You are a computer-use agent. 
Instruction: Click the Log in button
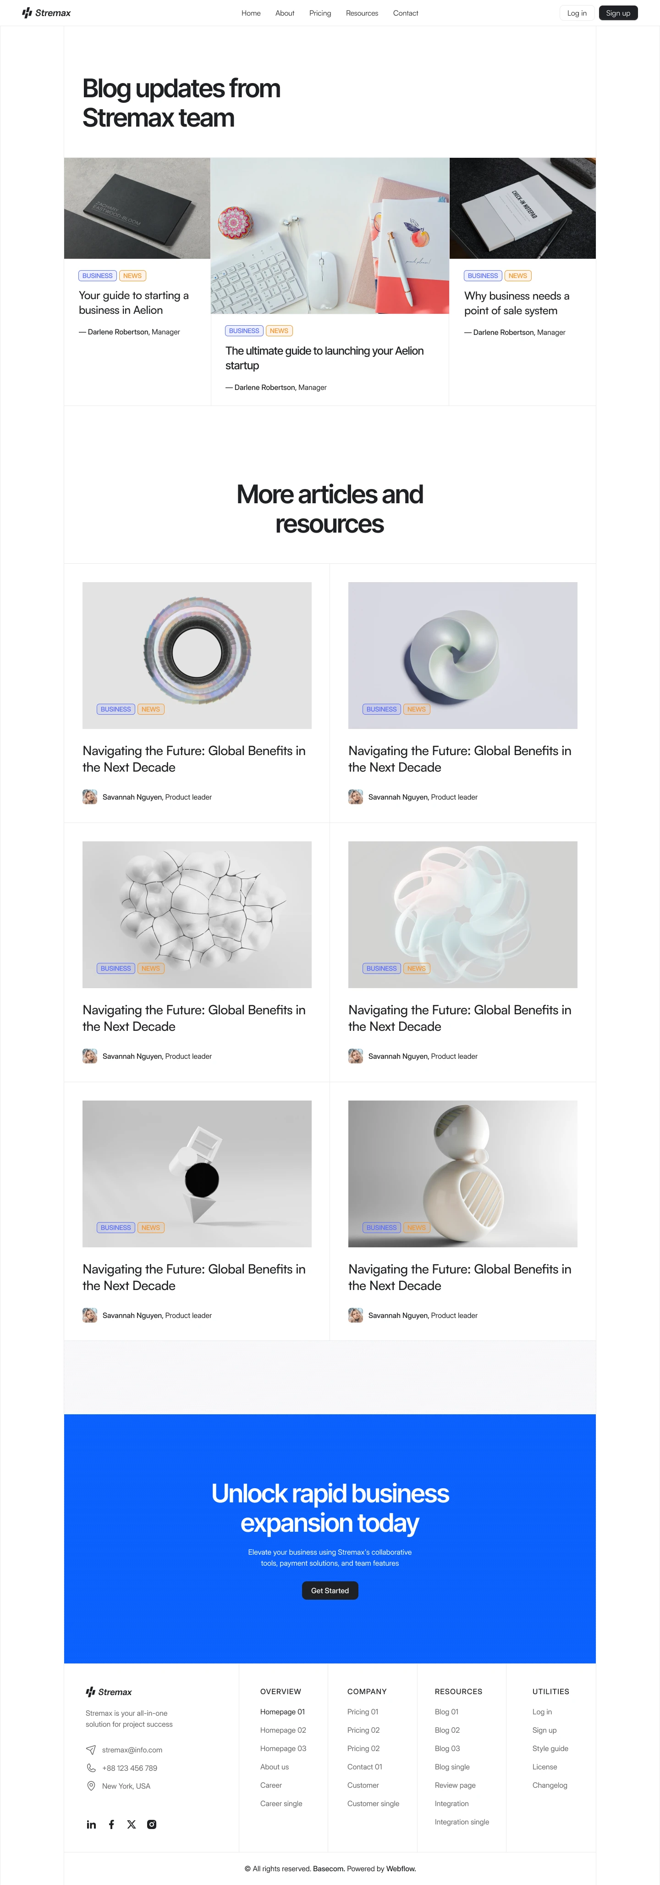[577, 13]
